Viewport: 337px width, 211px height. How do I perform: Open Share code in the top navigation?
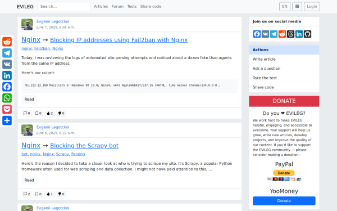tap(151, 6)
